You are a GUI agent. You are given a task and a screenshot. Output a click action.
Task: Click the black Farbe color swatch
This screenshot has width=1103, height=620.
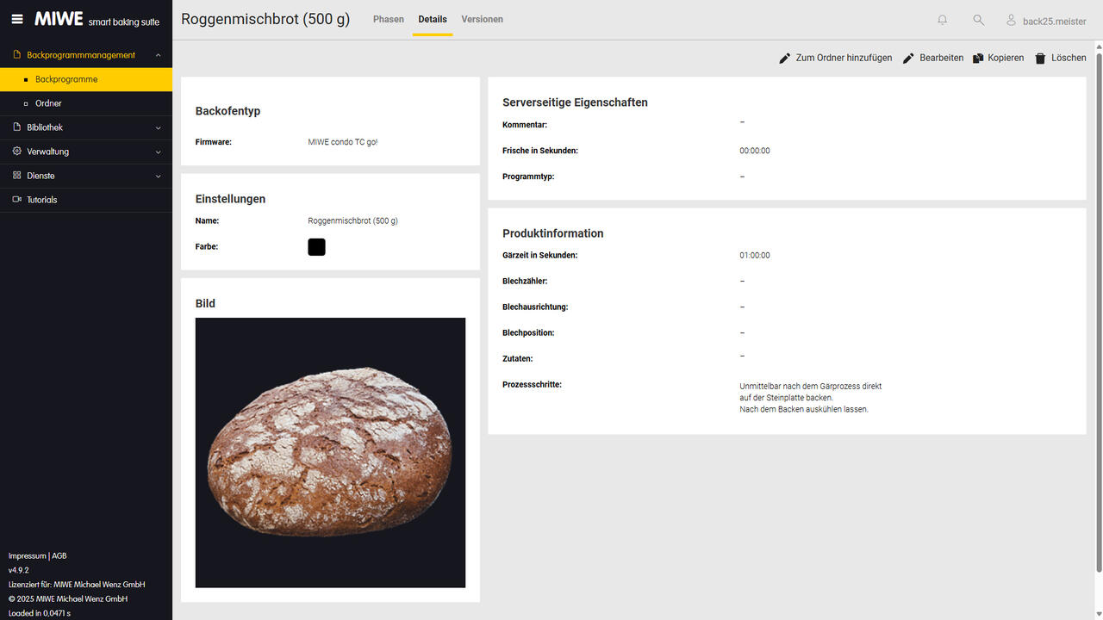[316, 247]
